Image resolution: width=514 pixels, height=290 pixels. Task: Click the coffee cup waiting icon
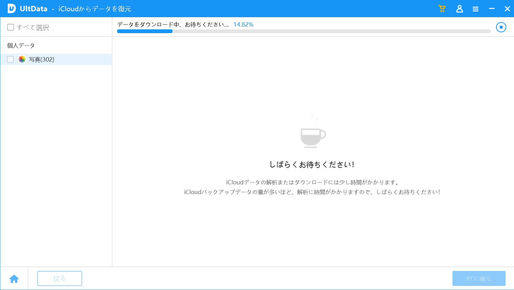pyautogui.click(x=313, y=137)
